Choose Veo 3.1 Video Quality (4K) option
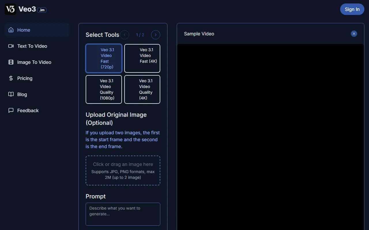 (x=142, y=89)
